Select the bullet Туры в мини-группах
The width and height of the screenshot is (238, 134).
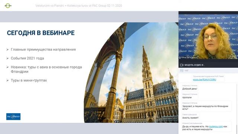pyautogui.click(x=29, y=80)
